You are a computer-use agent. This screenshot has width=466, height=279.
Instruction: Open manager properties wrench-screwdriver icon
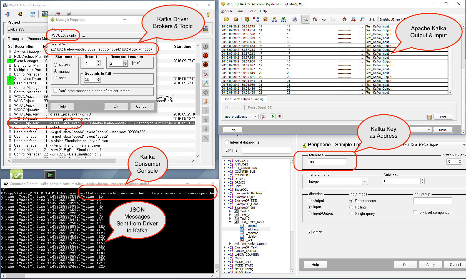coord(206,74)
